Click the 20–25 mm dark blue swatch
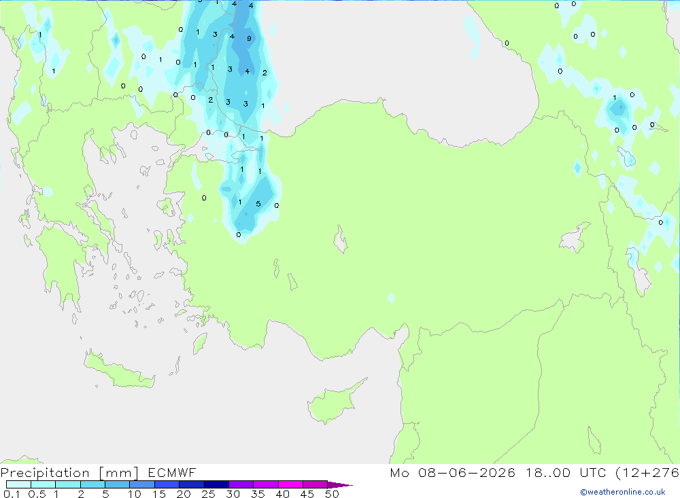The height and width of the screenshot is (498, 680). 192,484
